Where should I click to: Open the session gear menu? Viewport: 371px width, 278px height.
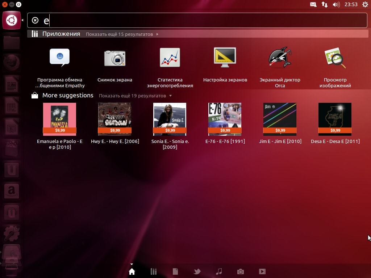[365, 4]
